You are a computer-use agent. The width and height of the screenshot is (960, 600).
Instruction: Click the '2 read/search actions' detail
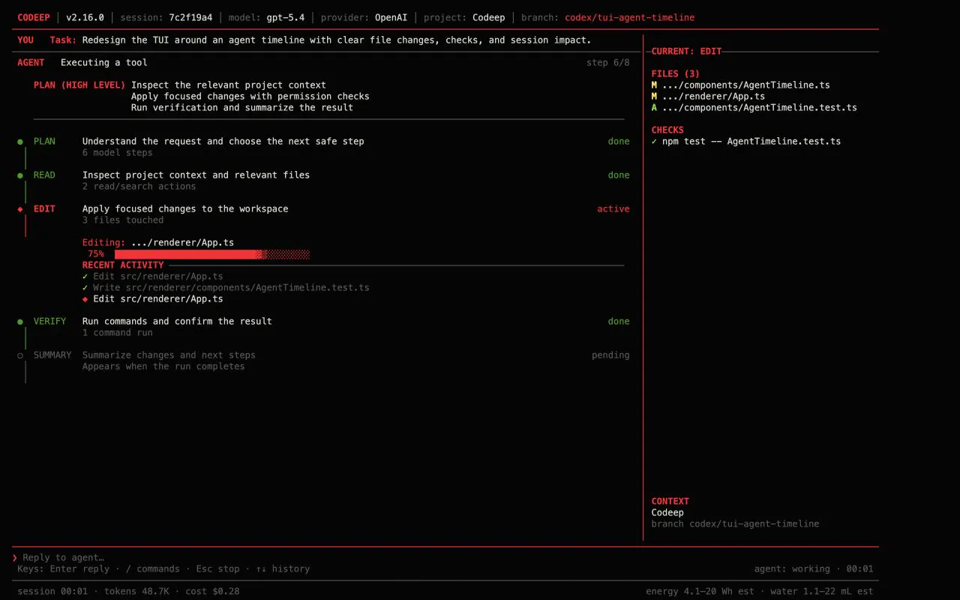tap(139, 187)
